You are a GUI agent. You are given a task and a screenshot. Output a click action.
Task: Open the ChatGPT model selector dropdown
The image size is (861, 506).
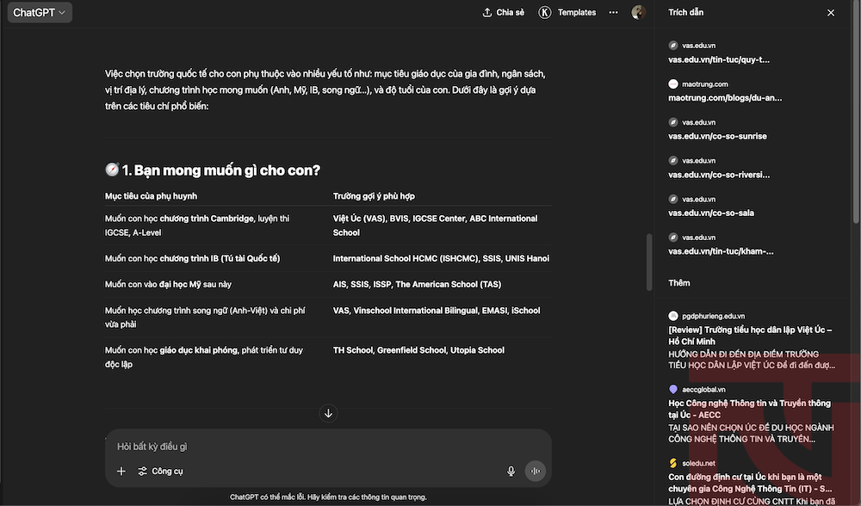(x=40, y=13)
